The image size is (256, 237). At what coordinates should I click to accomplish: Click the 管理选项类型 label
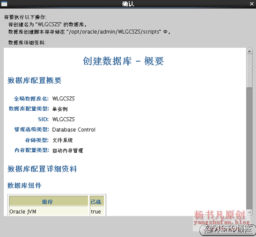(x=31, y=129)
